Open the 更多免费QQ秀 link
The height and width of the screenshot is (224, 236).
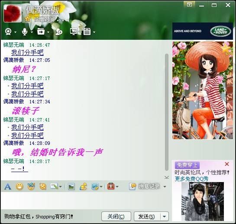(x=191, y=179)
